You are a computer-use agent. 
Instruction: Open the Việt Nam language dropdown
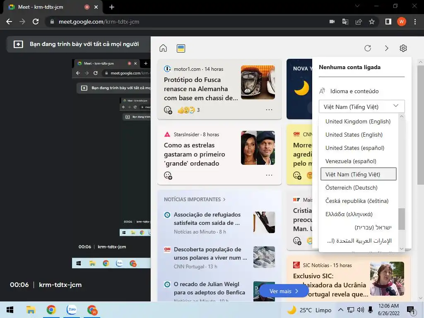point(361,106)
